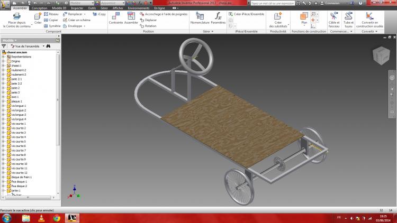Click the Déplacer button

coord(150,20)
